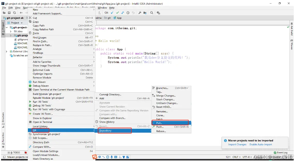Screen dimensions: 296x162
Task: Open the File menu
Action: (x=4, y=8)
